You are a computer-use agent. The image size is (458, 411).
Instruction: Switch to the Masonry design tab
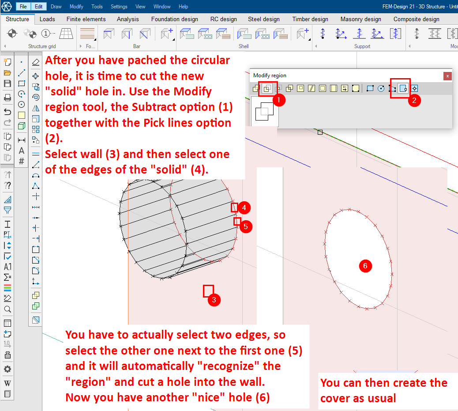[x=361, y=19]
